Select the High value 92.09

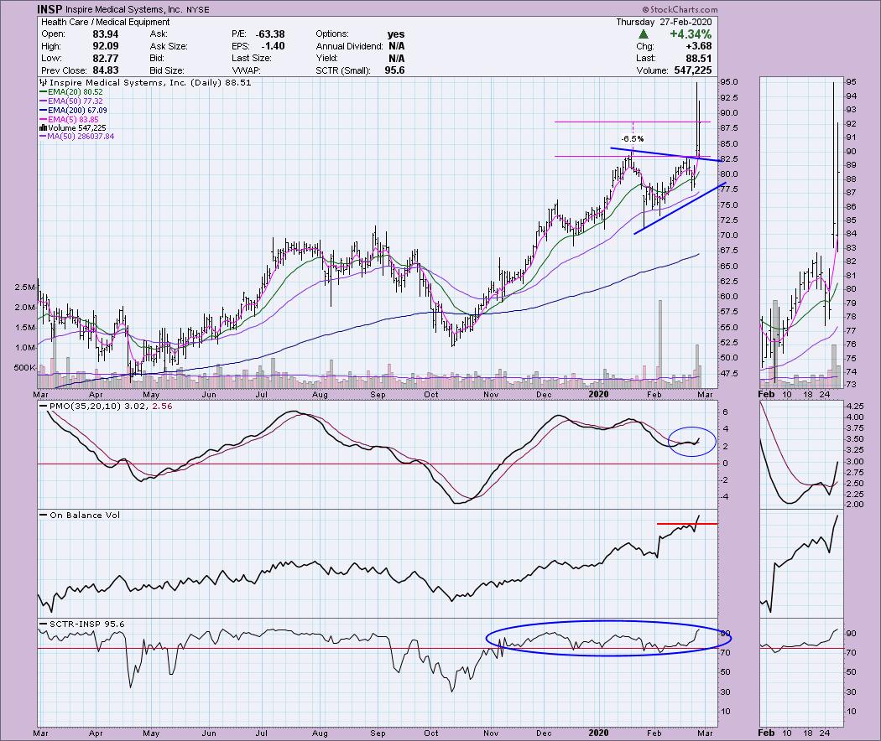pos(106,47)
